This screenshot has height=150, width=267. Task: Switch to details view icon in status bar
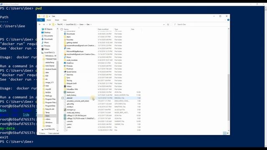pyautogui.click(x=225, y=133)
